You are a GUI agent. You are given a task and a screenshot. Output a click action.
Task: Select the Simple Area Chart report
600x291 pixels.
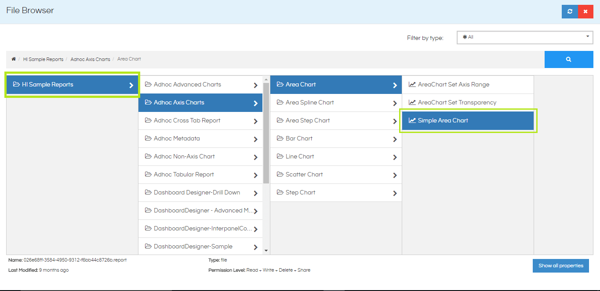pyautogui.click(x=468, y=120)
